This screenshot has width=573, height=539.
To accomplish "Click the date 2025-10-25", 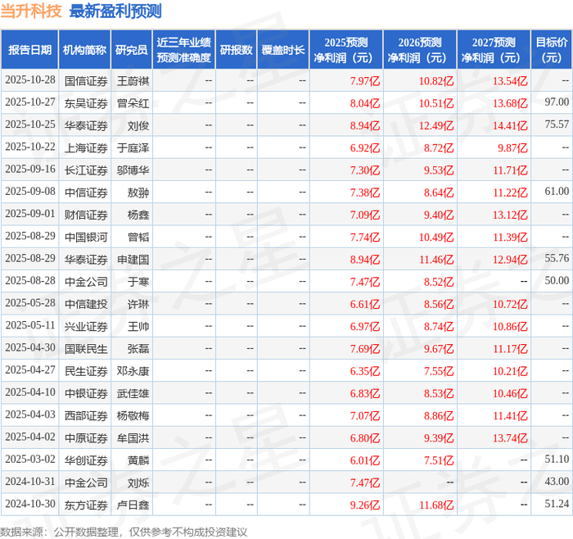I will click(30, 125).
